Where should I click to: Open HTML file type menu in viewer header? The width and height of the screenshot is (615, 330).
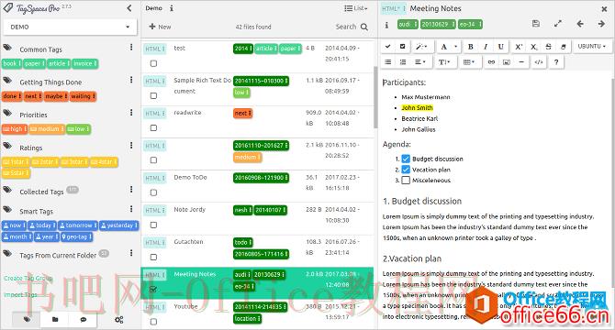[394, 8]
